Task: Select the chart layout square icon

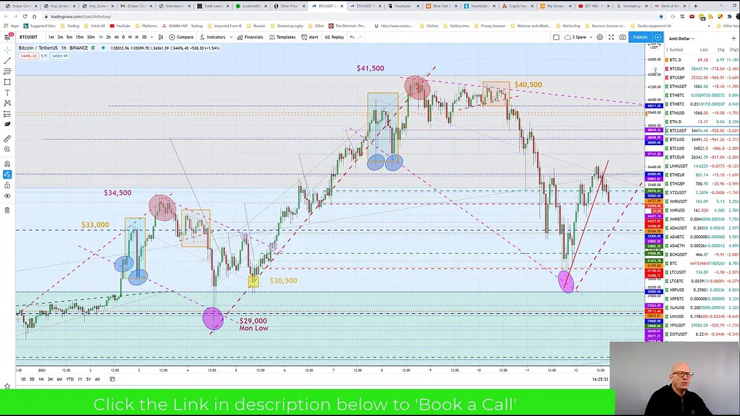Action: pyautogui.click(x=556, y=37)
